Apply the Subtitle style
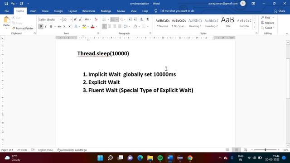 [x=244, y=23]
